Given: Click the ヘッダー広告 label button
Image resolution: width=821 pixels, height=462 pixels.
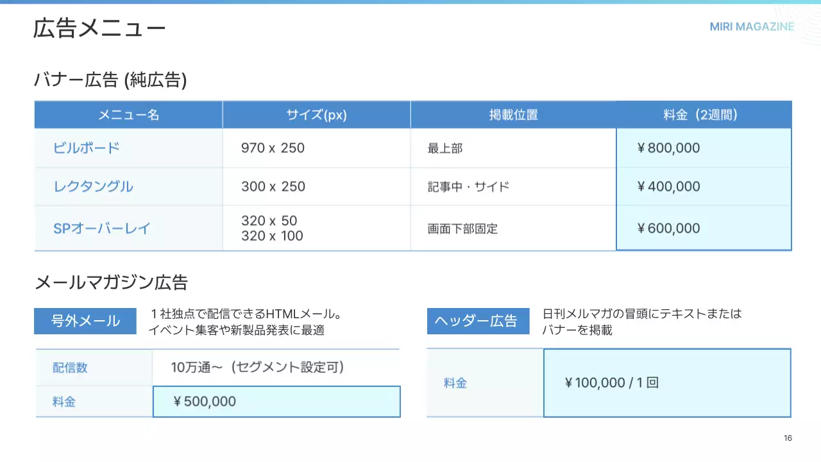Looking at the screenshot, I should [x=478, y=321].
